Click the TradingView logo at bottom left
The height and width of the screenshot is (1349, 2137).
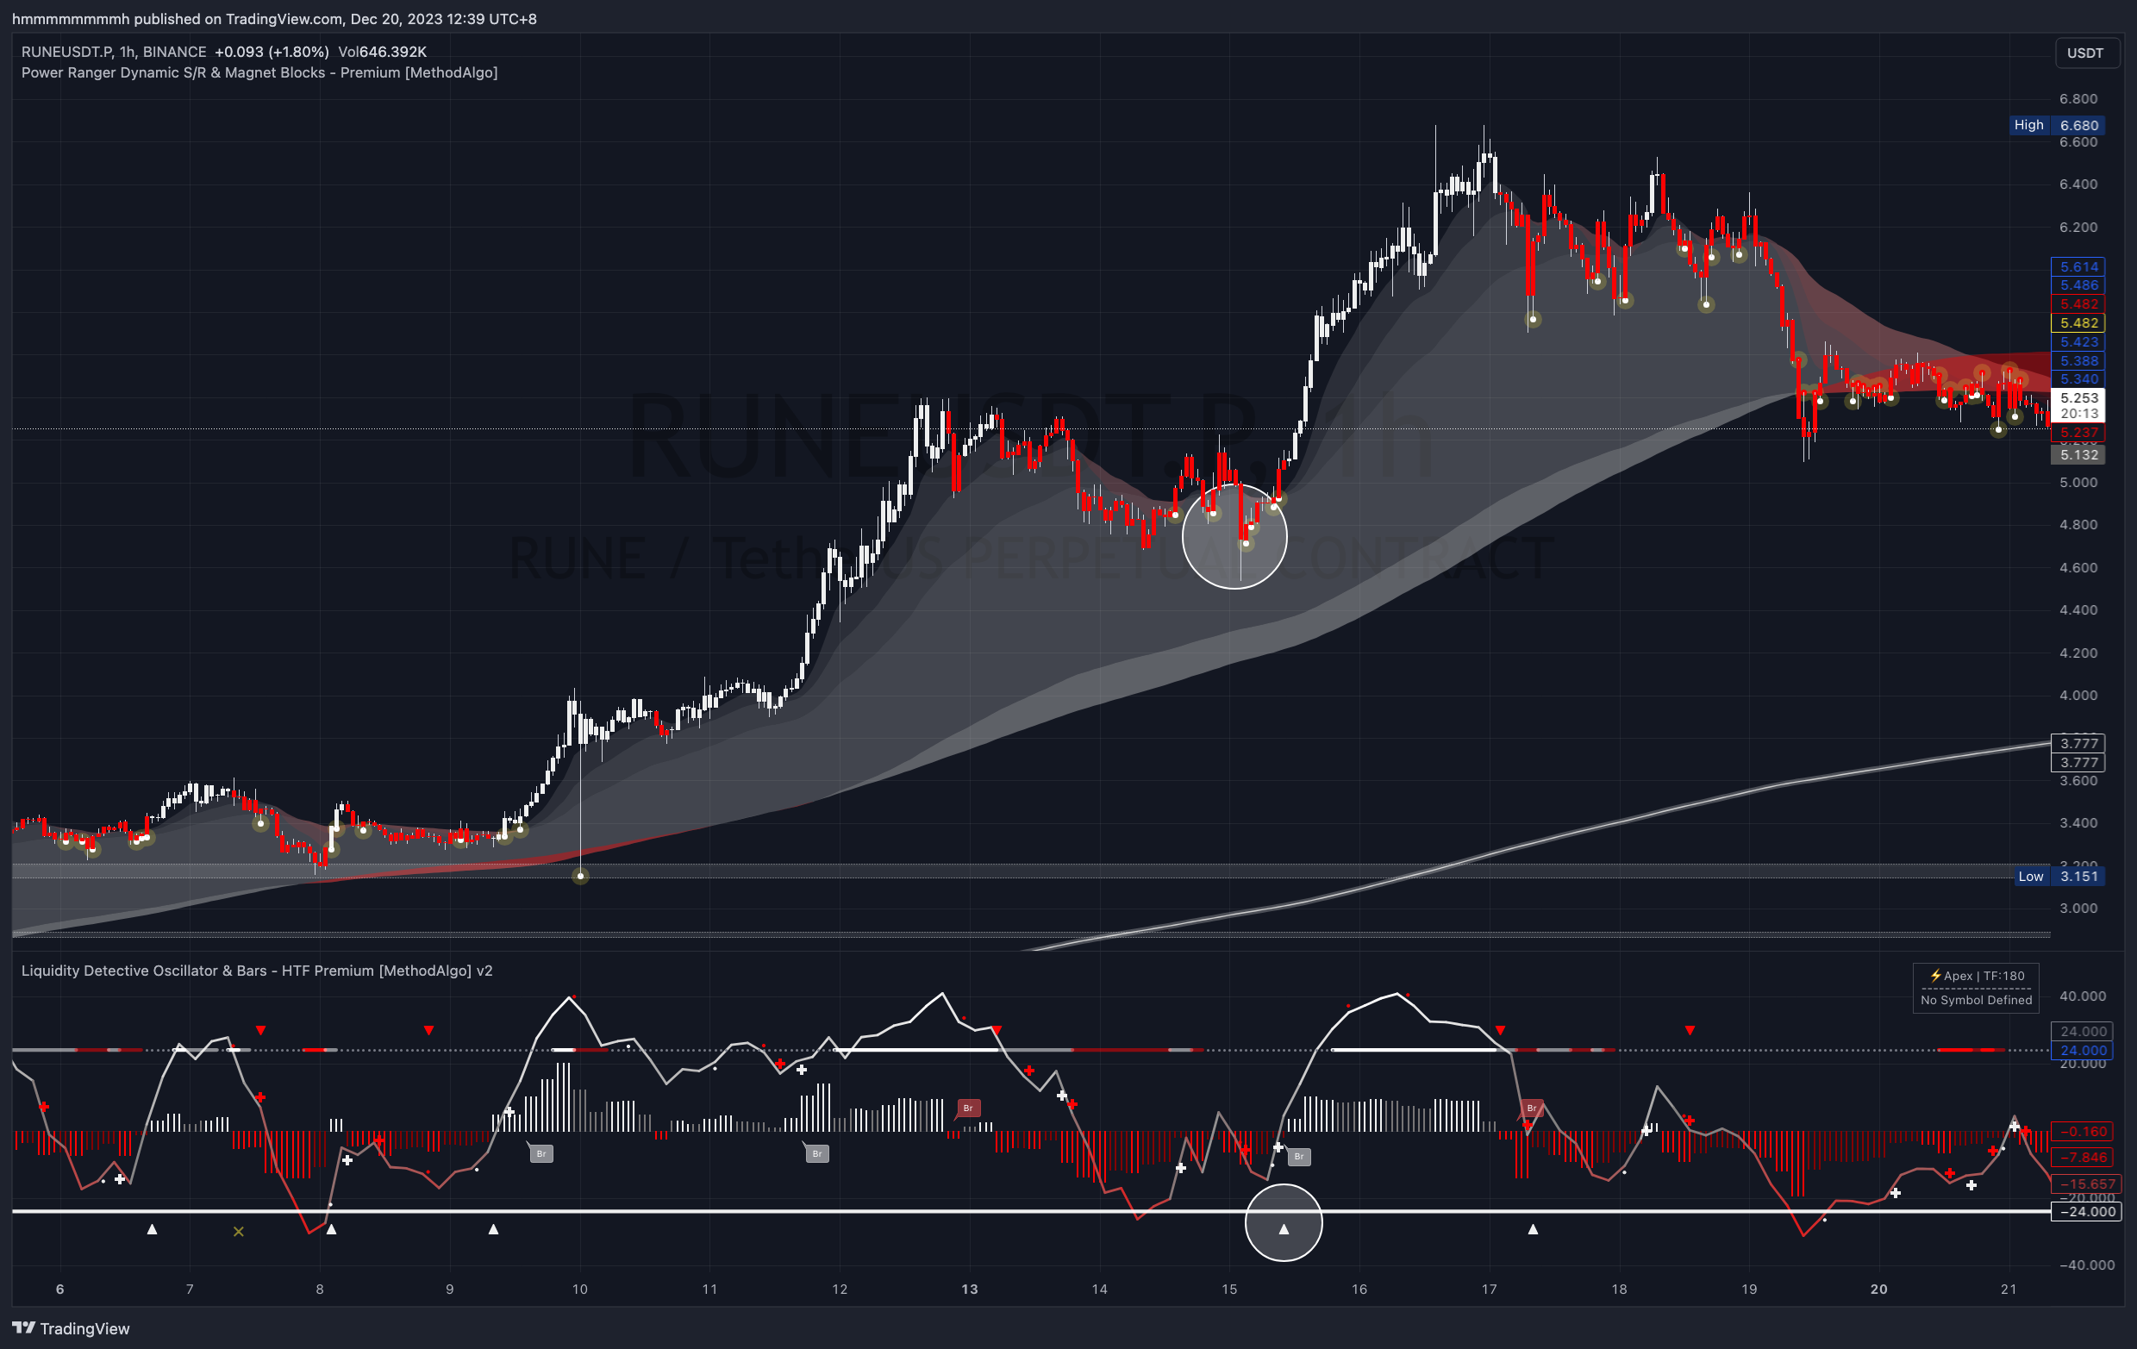[x=71, y=1327]
